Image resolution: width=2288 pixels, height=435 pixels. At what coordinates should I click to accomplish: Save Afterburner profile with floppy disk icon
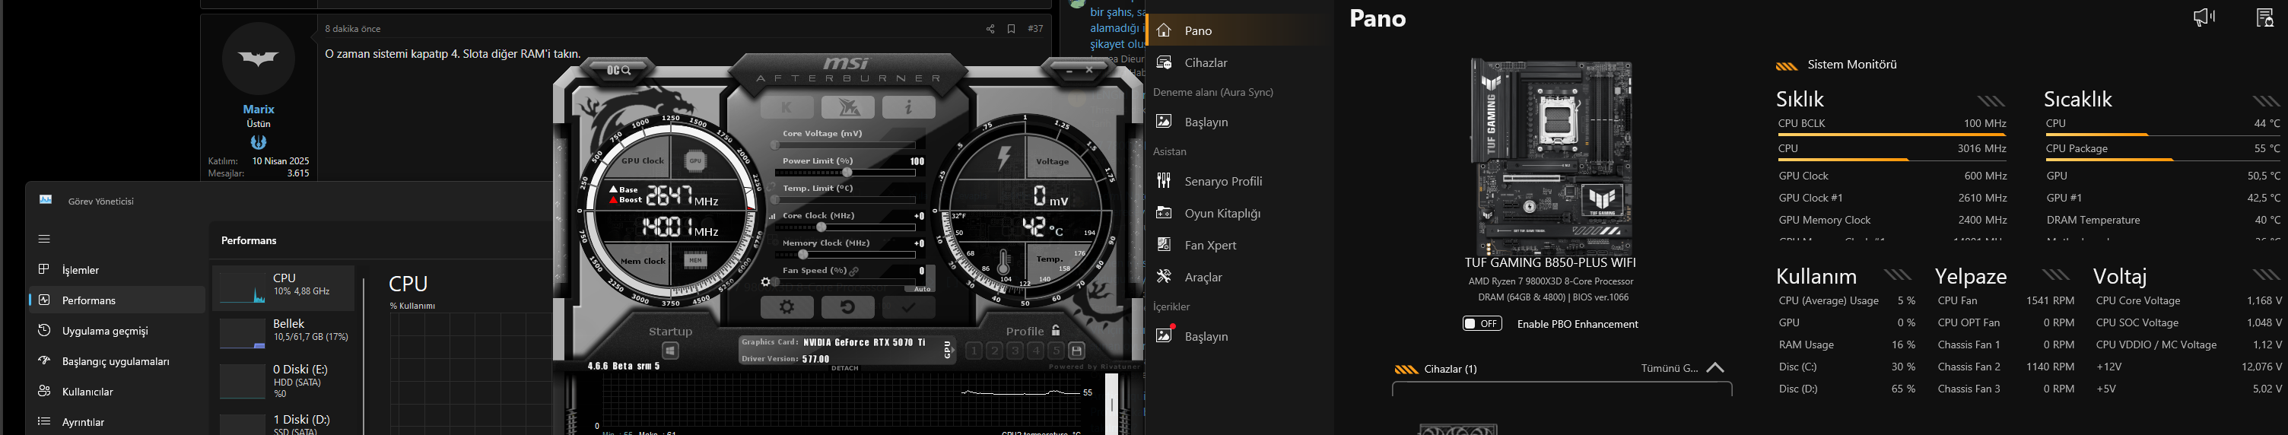[x=1076, y=351]
